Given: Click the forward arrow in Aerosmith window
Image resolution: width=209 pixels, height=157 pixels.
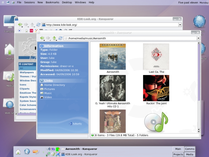Looking at the screenshot, I should click(x=48, y=38).
